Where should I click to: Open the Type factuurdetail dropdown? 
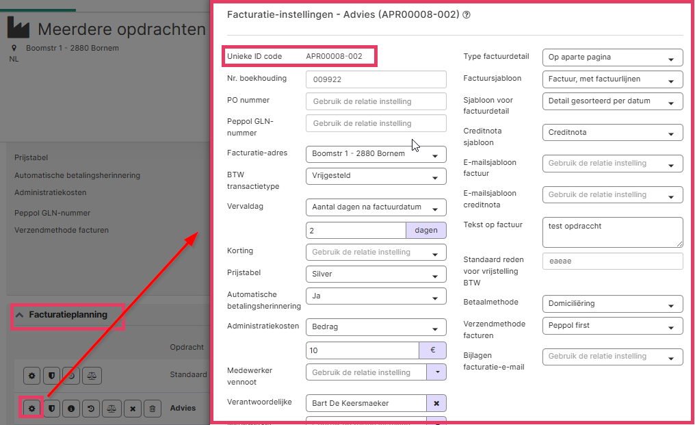(612, 57)
